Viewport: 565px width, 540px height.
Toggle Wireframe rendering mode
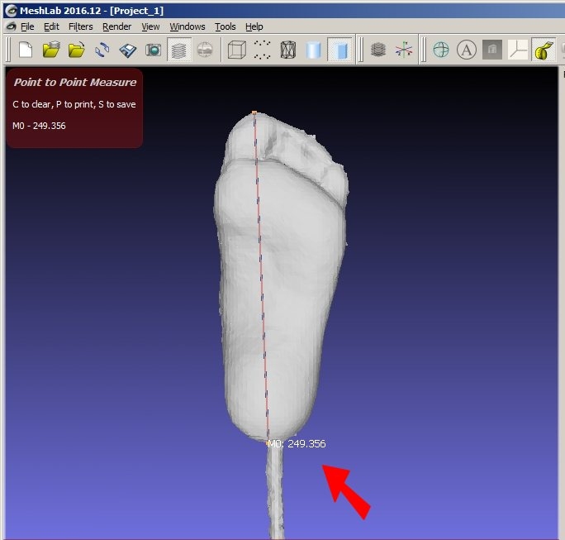(288, 50)
